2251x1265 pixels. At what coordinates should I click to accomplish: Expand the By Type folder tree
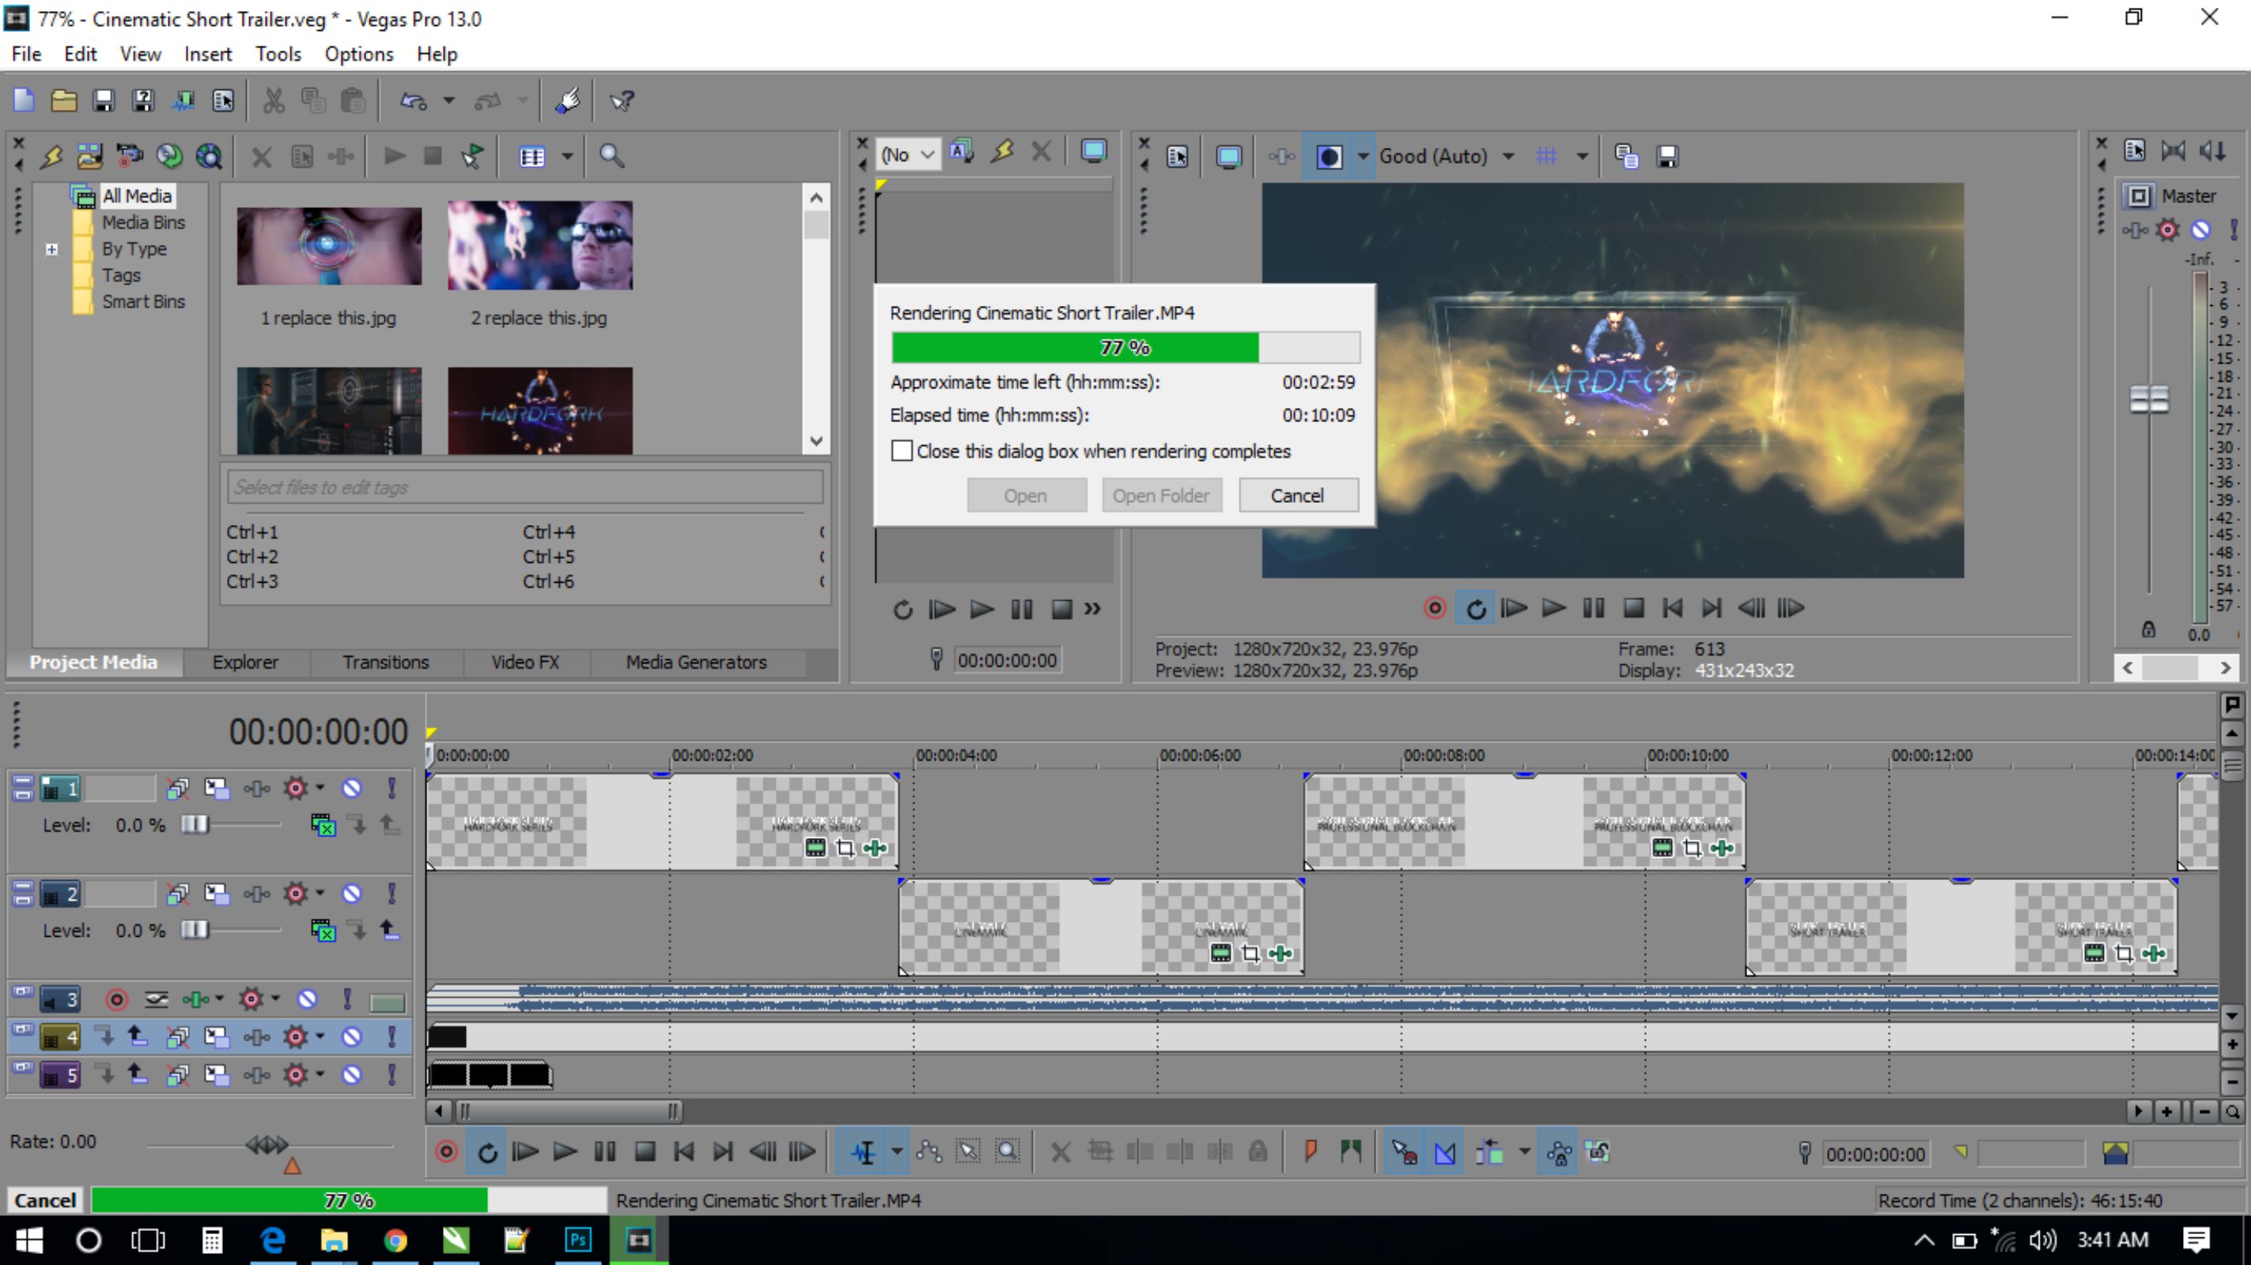pos(51,249)
